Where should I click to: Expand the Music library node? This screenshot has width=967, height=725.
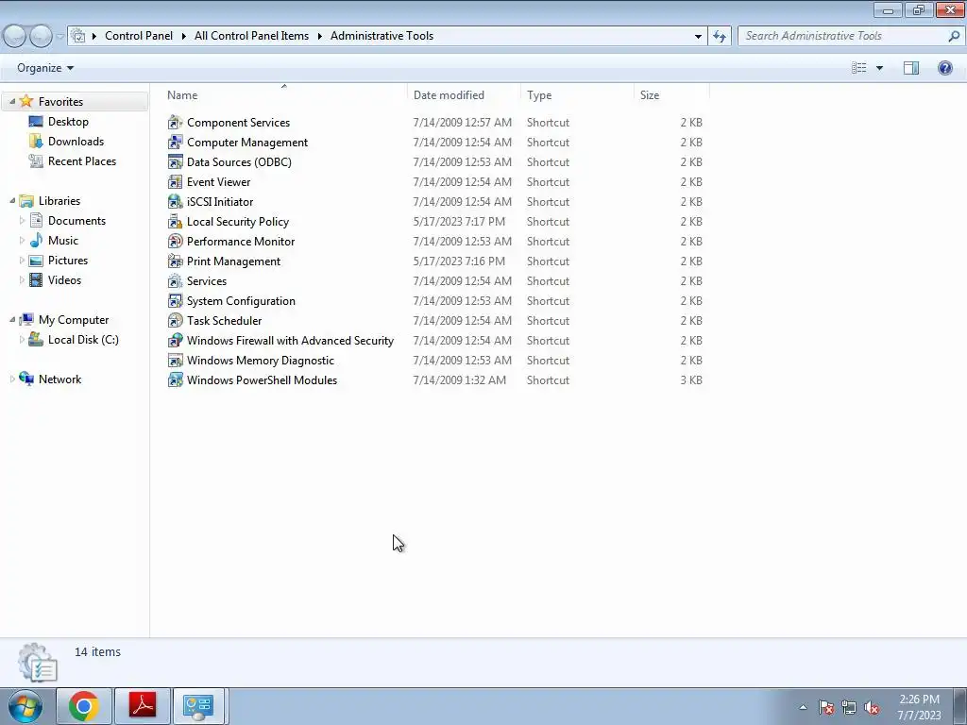[x=23, y=240]
